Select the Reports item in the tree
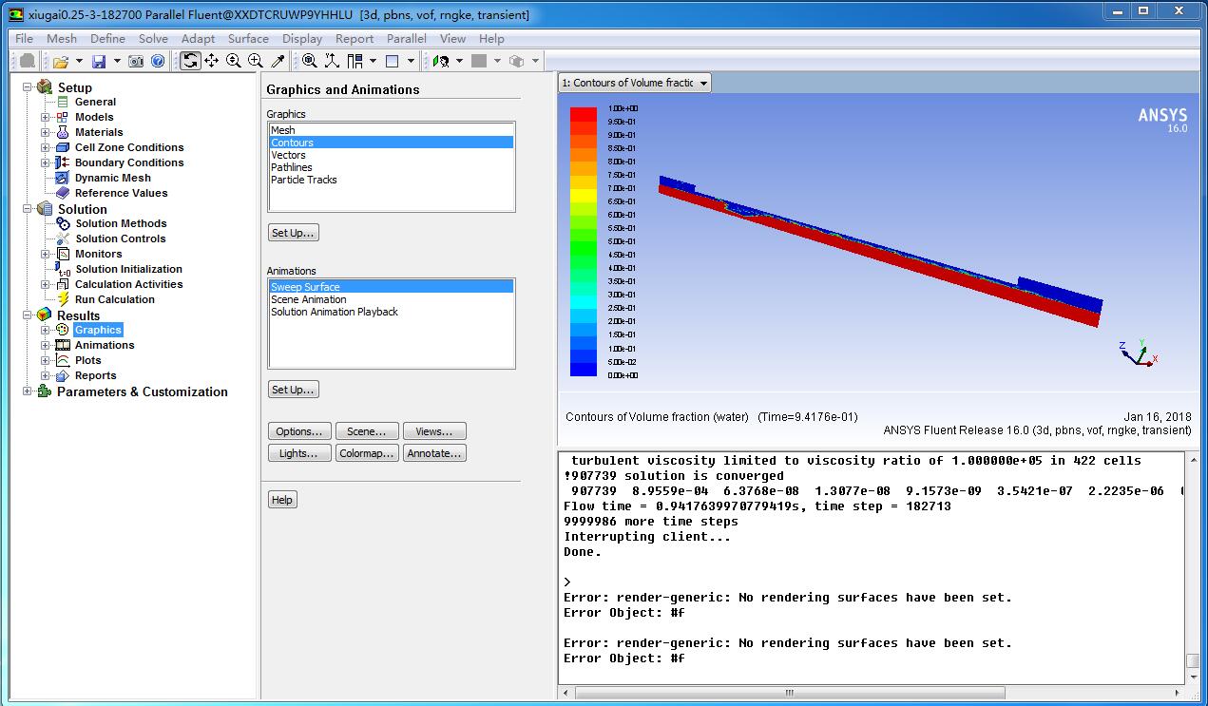1208x706 pixels. click(96, 375)
